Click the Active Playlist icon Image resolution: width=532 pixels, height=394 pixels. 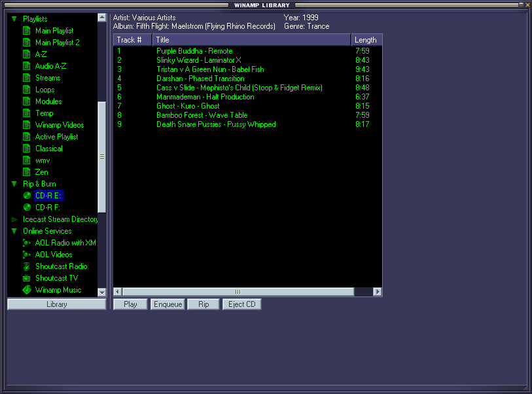(26, 137)
